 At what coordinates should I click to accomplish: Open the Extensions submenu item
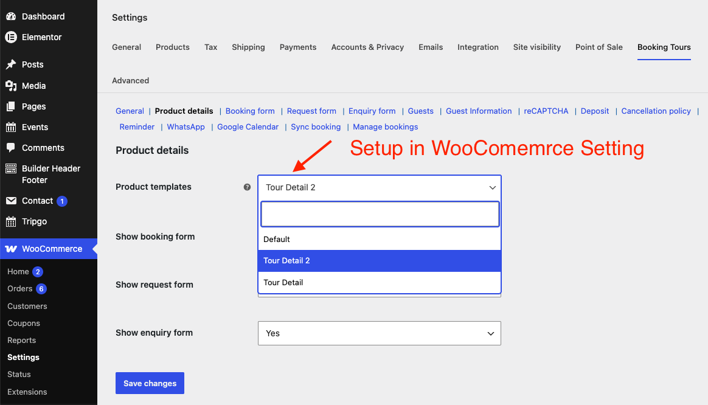[27, 392]
